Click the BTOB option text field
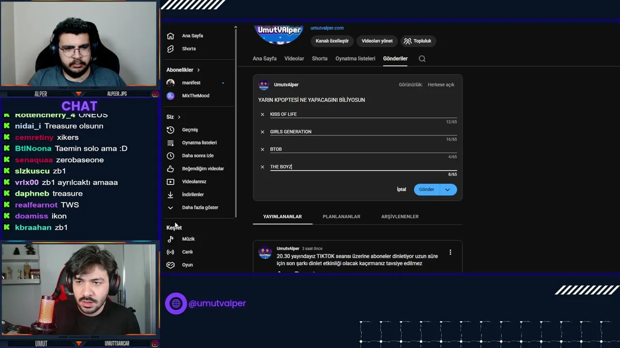The width and height of the screenshot is (620, 348). (363, 149)
